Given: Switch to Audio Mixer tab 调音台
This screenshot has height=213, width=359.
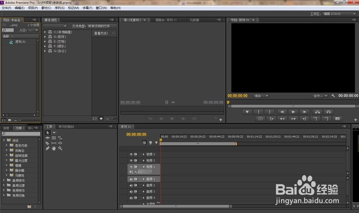Looking at the screenshot, I should point(166,20).
